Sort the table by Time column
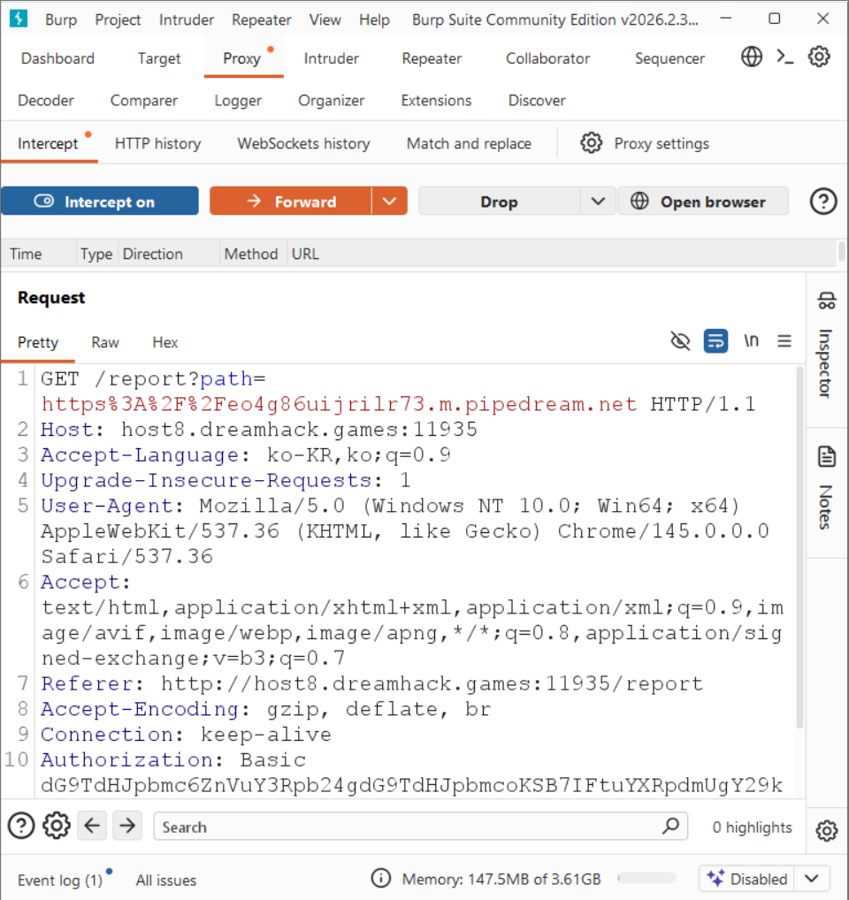 click(x=38, y=254)
